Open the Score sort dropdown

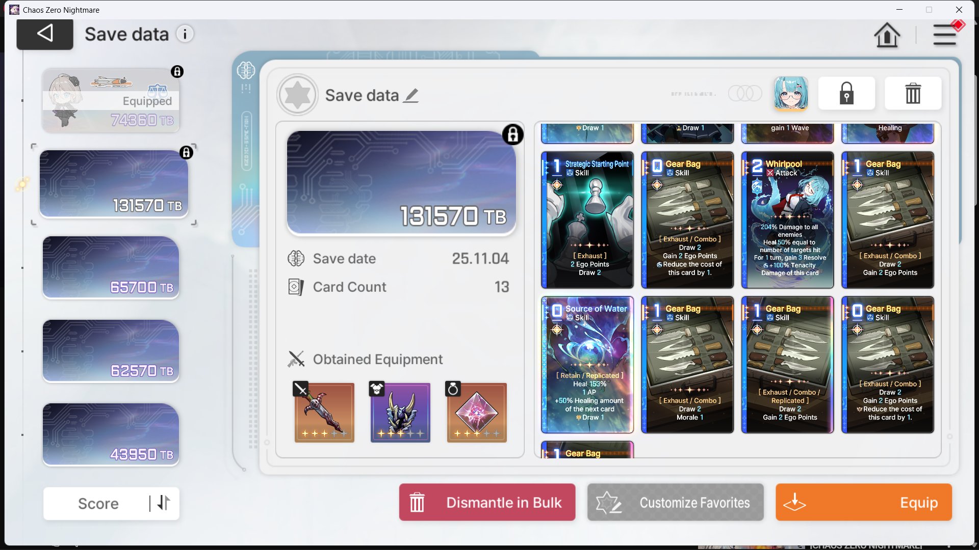tap(98, 504)
